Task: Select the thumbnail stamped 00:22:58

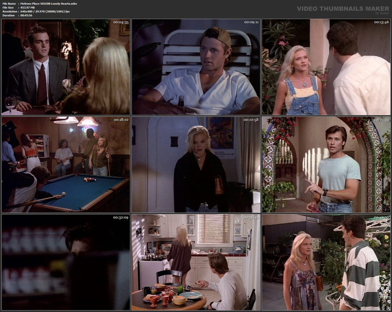Action: [196, 165]
